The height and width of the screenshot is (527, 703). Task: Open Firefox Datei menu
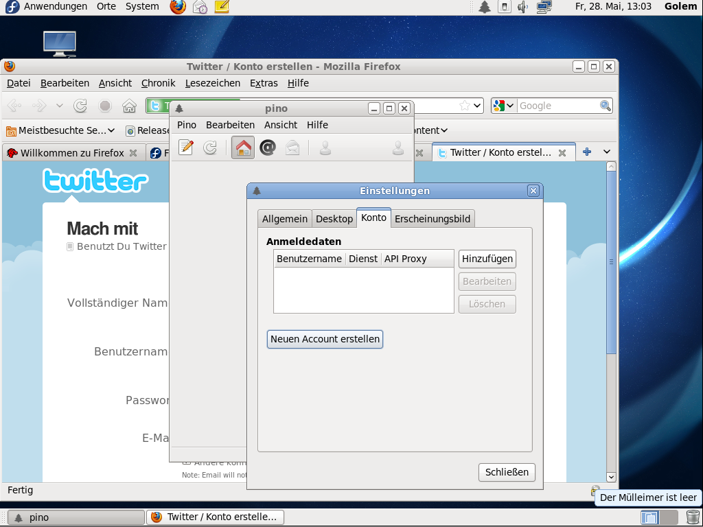(x=19, y=83)
